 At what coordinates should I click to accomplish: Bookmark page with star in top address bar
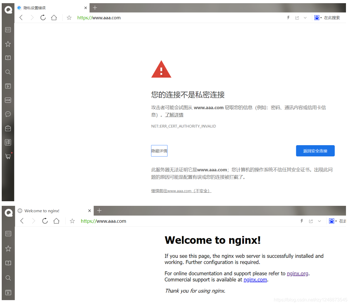pos(69,18)
